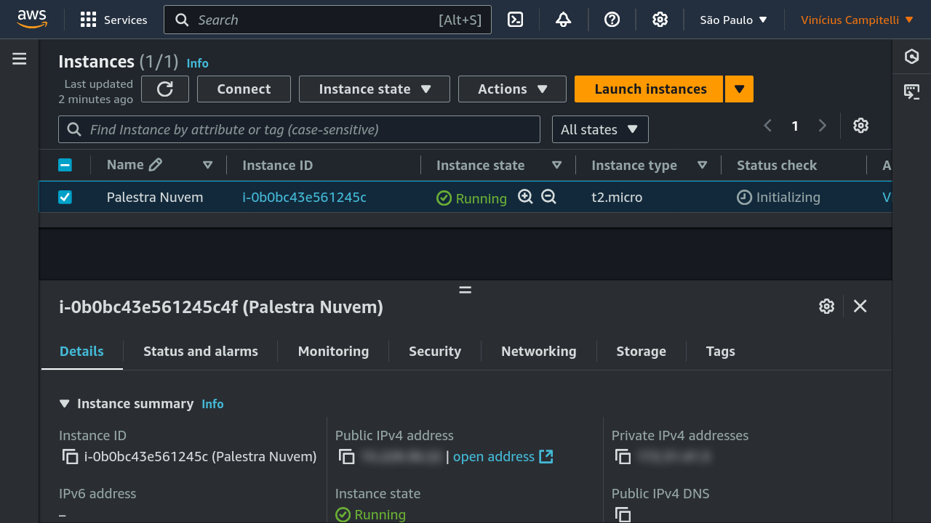Copy the Public IPv4 address
931x523 pixels.
coord(347,457)
